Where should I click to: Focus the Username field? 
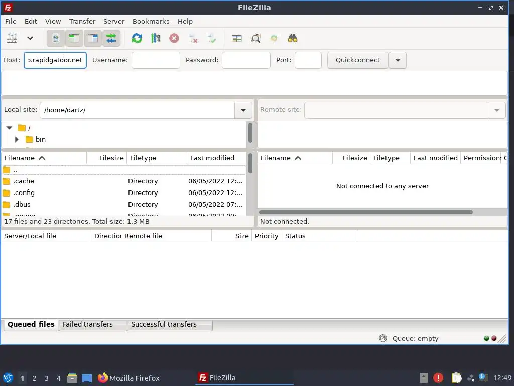point(156,60)
